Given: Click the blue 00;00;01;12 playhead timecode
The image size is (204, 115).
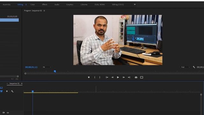Looking at the screenshot, I should (31, 67).
